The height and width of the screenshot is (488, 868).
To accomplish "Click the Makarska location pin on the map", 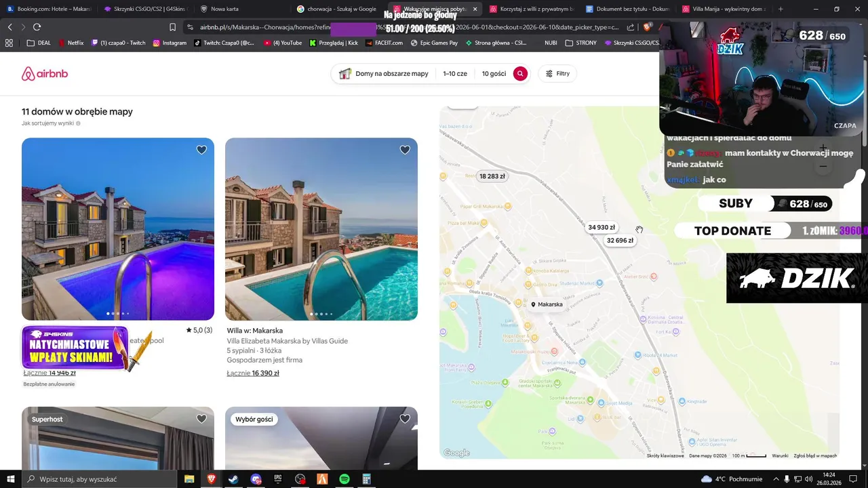I will [547, 304].
